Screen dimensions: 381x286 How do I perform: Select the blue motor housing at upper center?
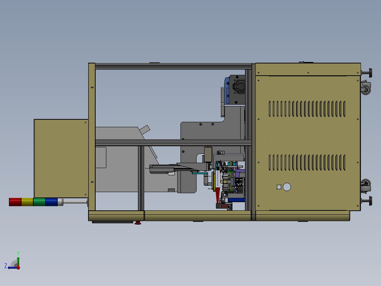[227, 91]
